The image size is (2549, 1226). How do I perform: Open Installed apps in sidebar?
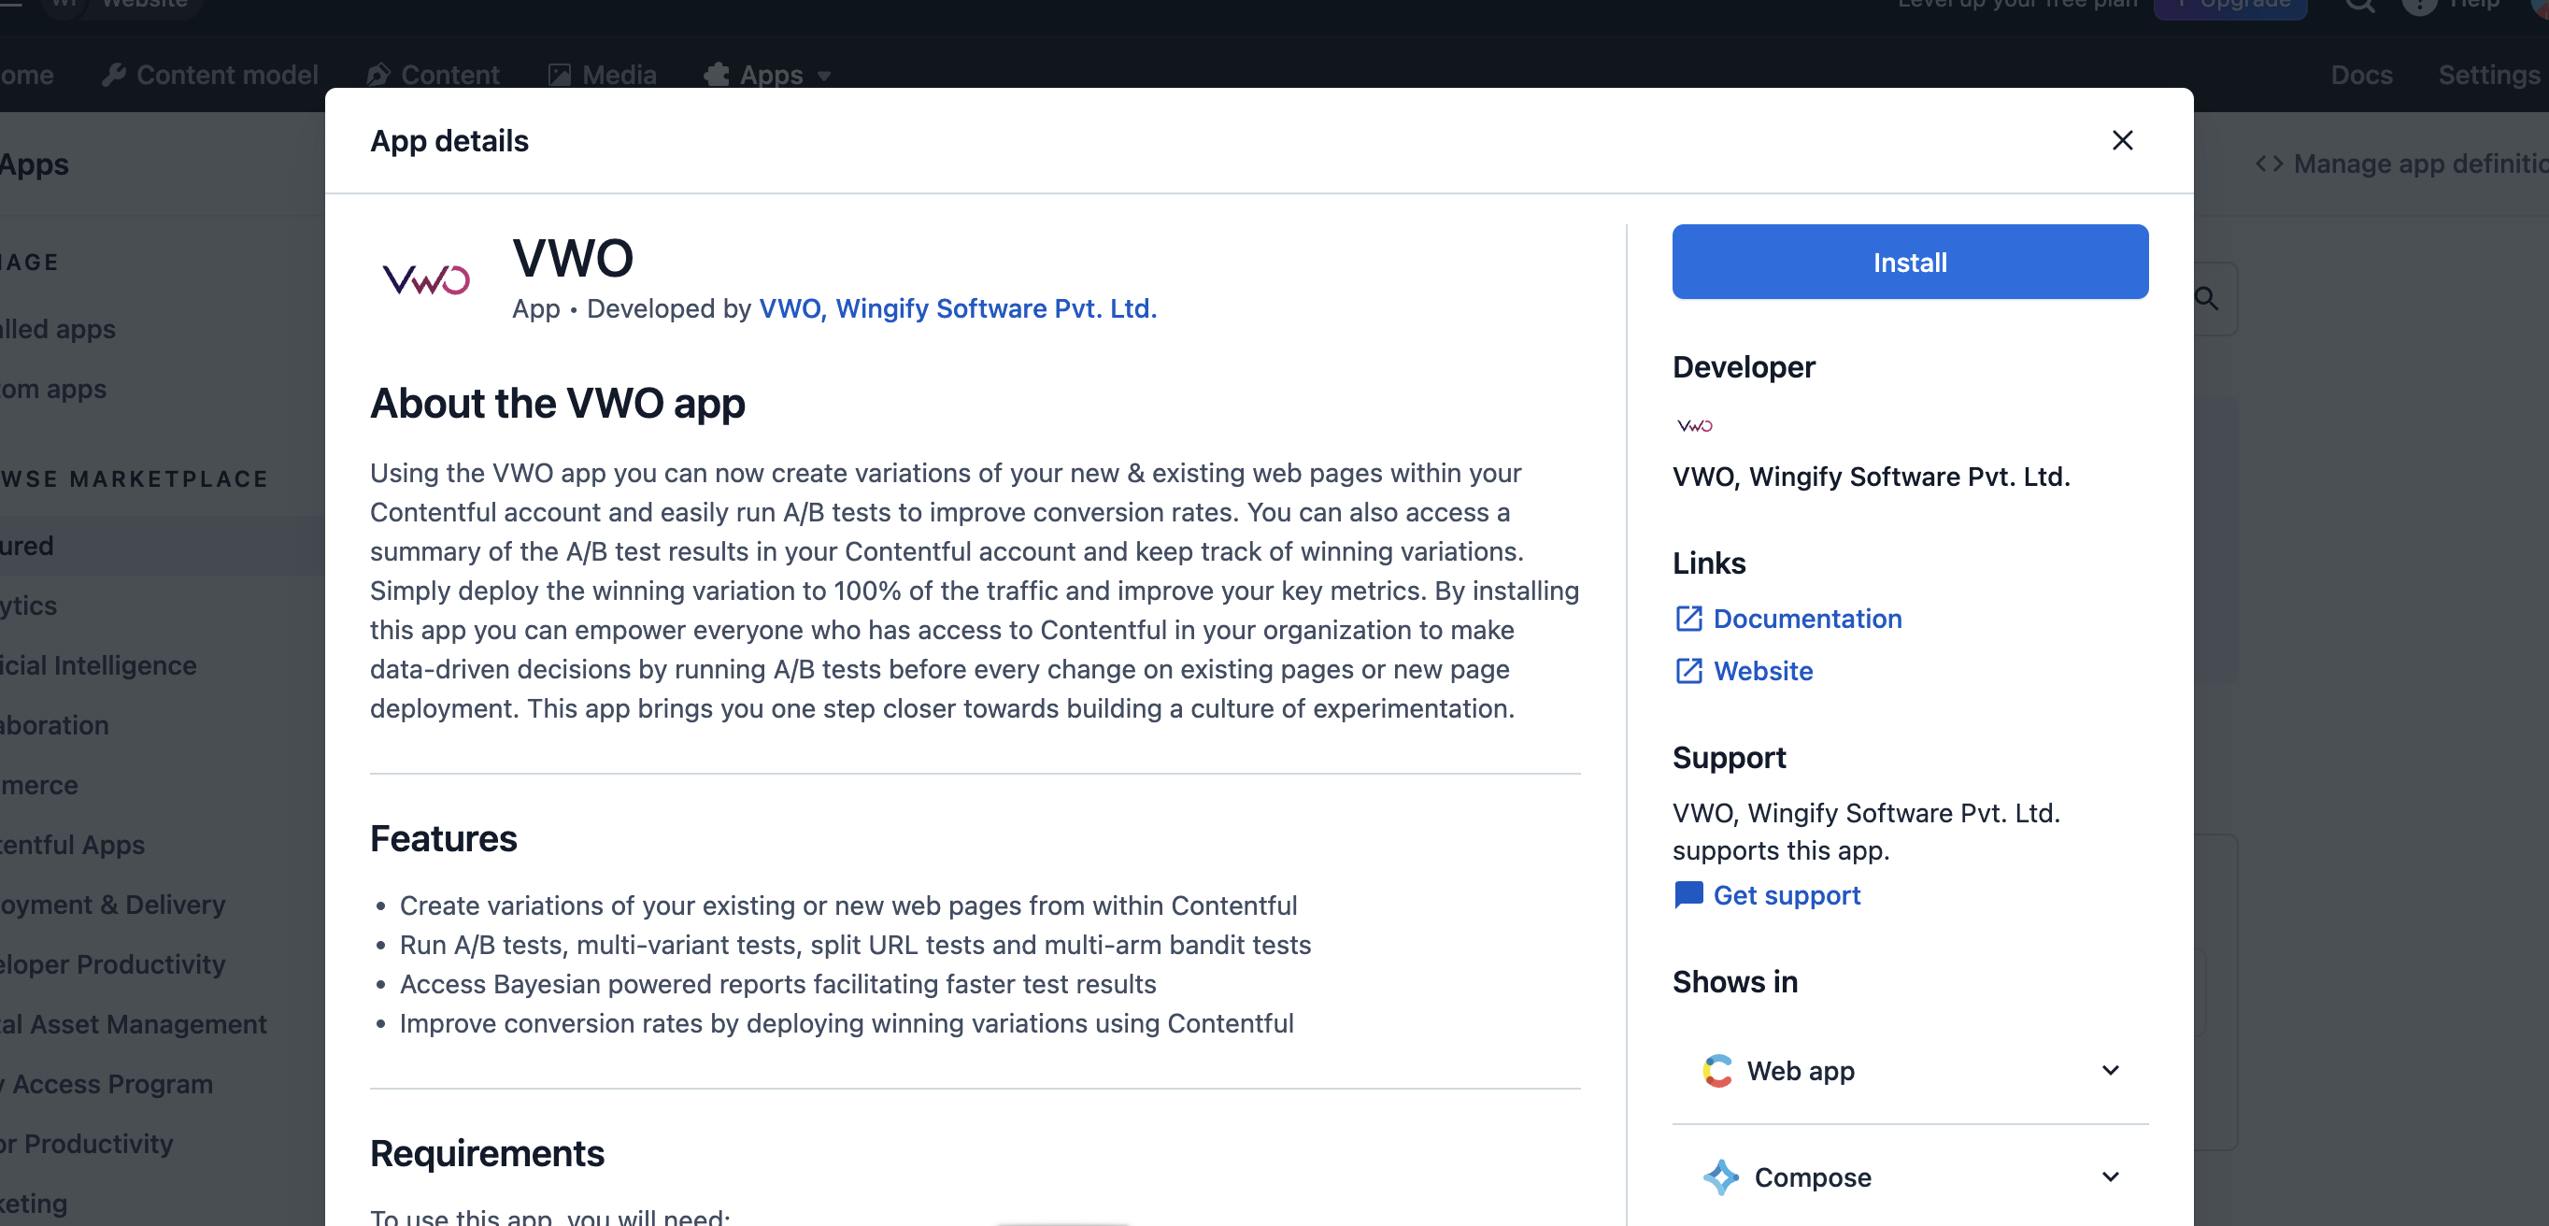pyautogui.click(x=57, y=329)
